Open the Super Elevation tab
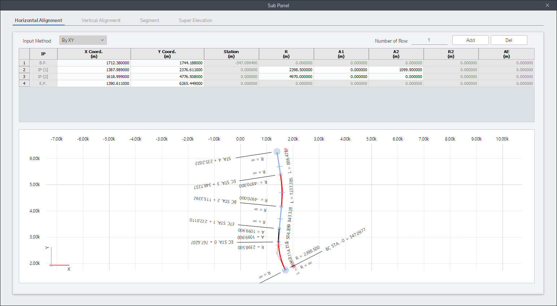557x306 pixels. [195, 20]
